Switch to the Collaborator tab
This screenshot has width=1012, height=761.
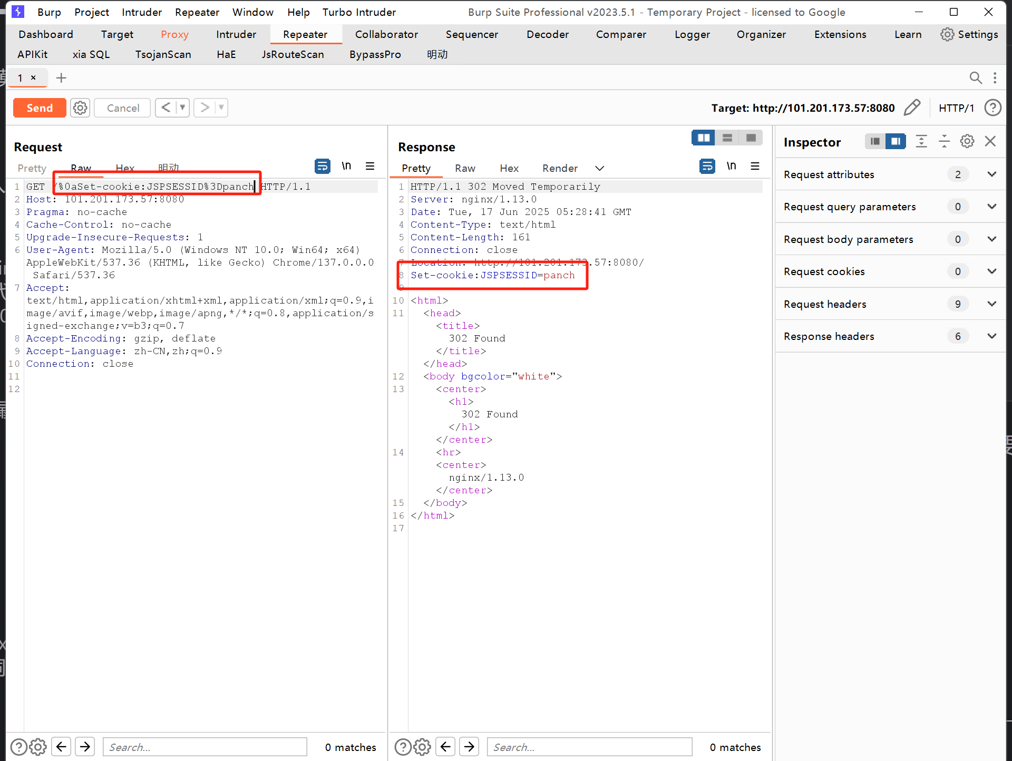point(386,34)
